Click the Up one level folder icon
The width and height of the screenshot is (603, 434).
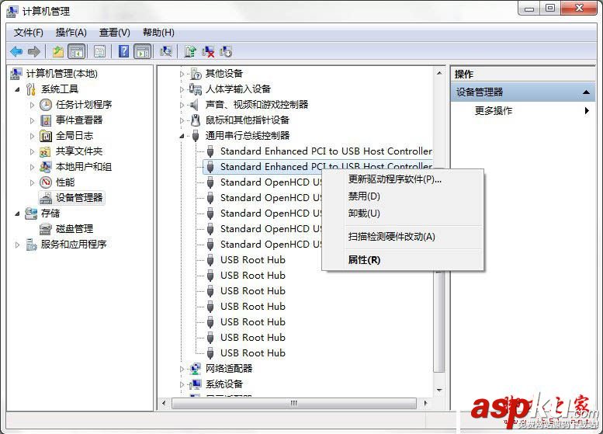pos(58,51)
